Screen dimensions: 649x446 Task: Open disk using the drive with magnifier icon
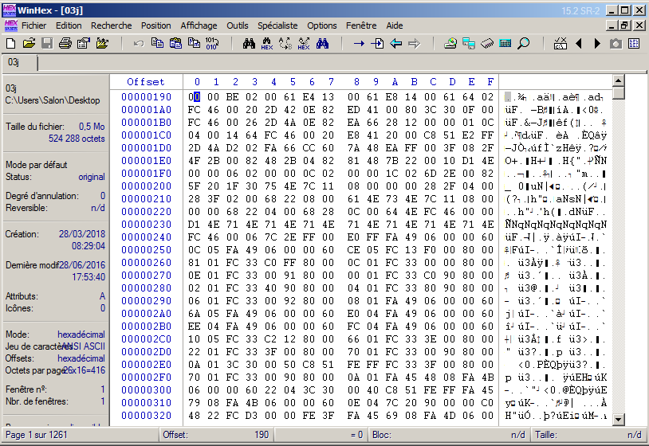coord(450,43)
